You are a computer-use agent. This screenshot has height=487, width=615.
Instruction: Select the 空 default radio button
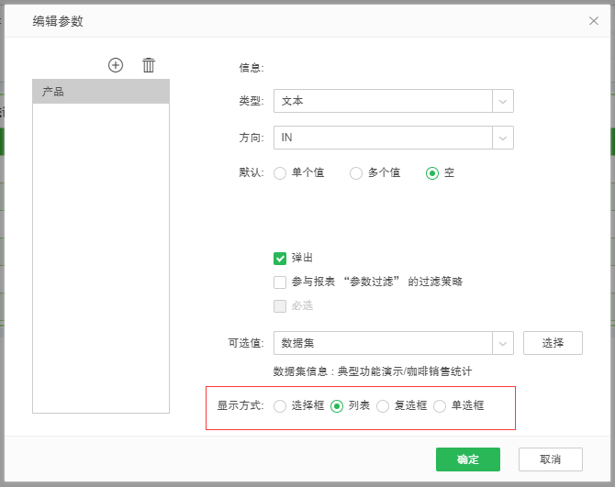pyautogui.click(x=432, y=172)
